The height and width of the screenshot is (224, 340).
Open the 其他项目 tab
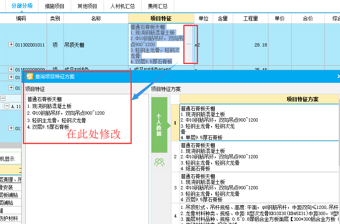[x=87, y=6]
